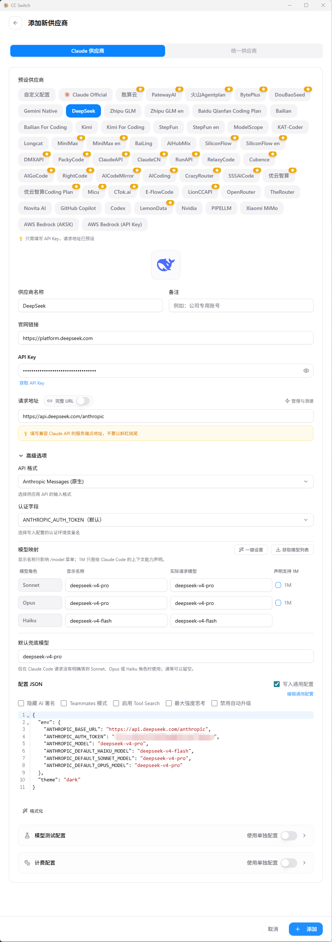Open the API 格式 dropdown
The width and height of the screenshot is (332, 942).
166,481
